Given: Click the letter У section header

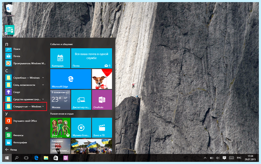Looking at the screenshot, I should [7, 114].
